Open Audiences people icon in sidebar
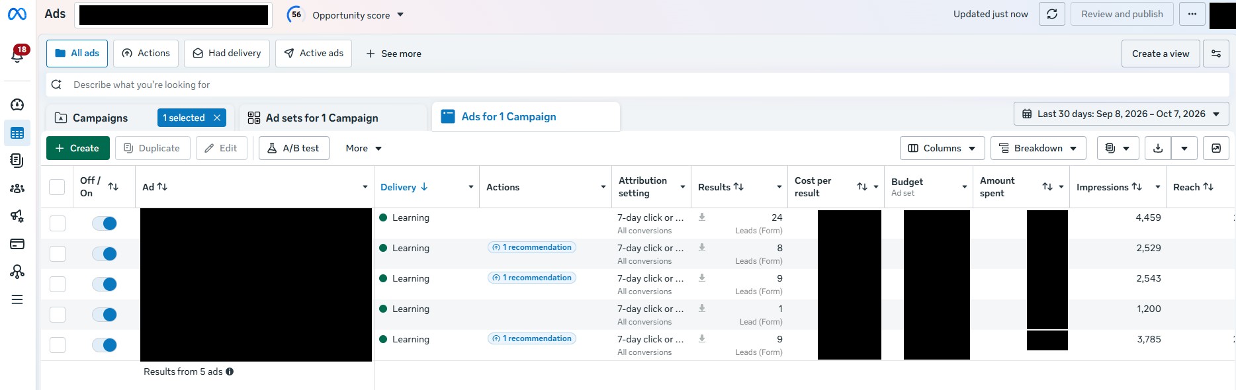The width and height of the screenshot is (1236, 390). [x=17, y=188]
